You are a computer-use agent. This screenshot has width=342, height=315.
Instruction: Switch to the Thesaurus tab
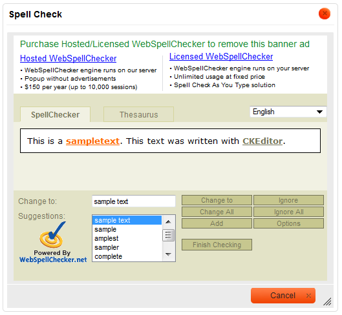tap(138, 115)
